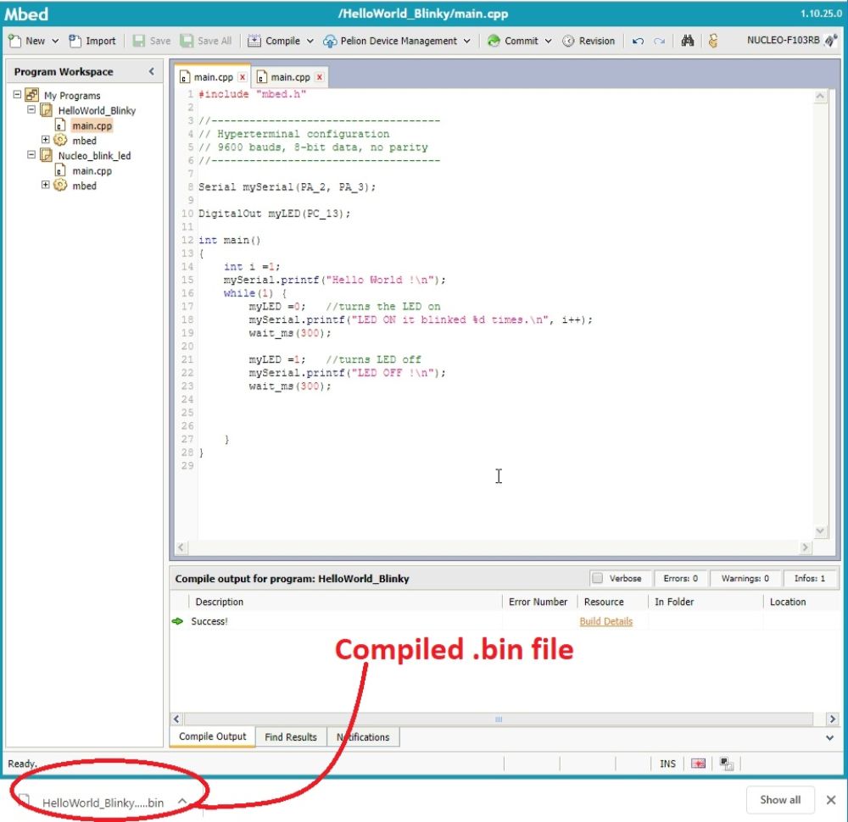Open Pelion Device Management dropdown arrow
The image size is (848, 822).
466,41
